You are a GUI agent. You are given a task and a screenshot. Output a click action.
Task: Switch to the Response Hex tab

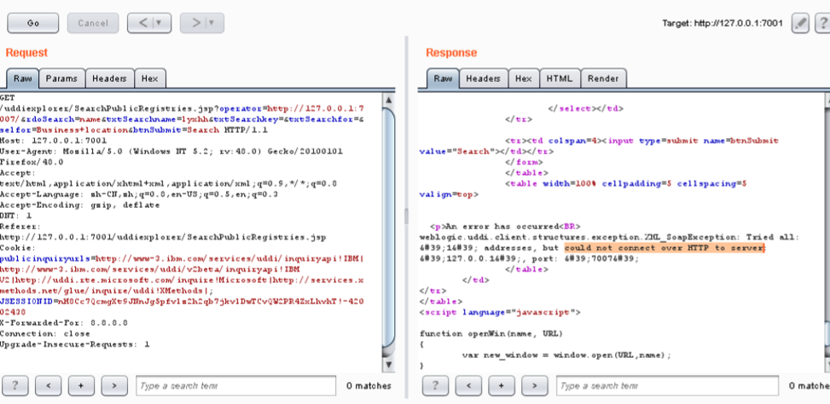(524, 78)
